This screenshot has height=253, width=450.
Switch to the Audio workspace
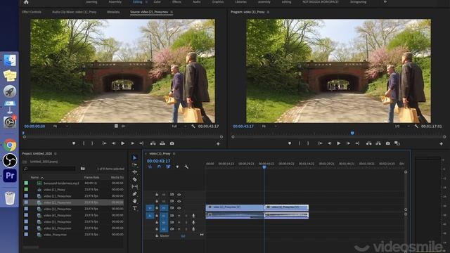click(x=197, y=1)
